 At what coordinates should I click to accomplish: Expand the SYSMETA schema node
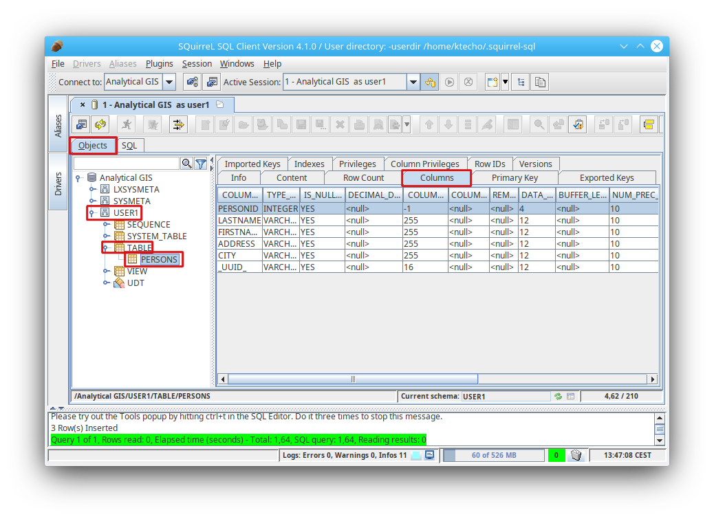click(x=92, y=201)
